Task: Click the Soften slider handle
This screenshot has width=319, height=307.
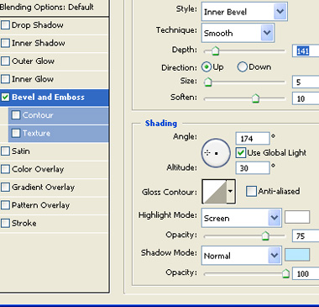Action: [255, 98]
